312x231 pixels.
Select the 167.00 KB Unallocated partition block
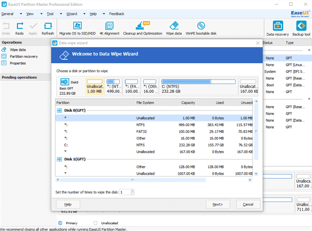click(248, 87)
